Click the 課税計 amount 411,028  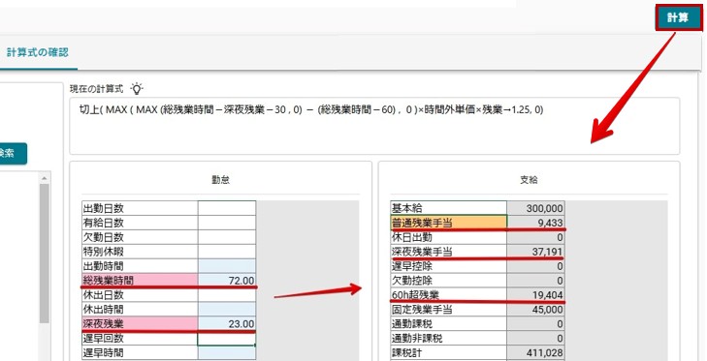coord(535,352)
